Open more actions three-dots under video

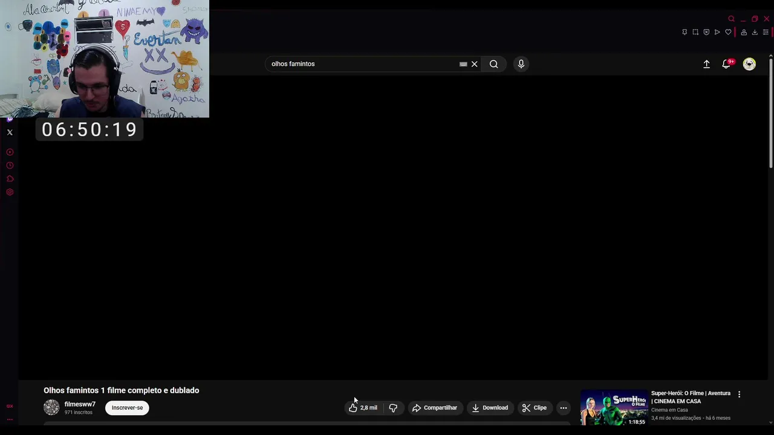click(564, 408)
